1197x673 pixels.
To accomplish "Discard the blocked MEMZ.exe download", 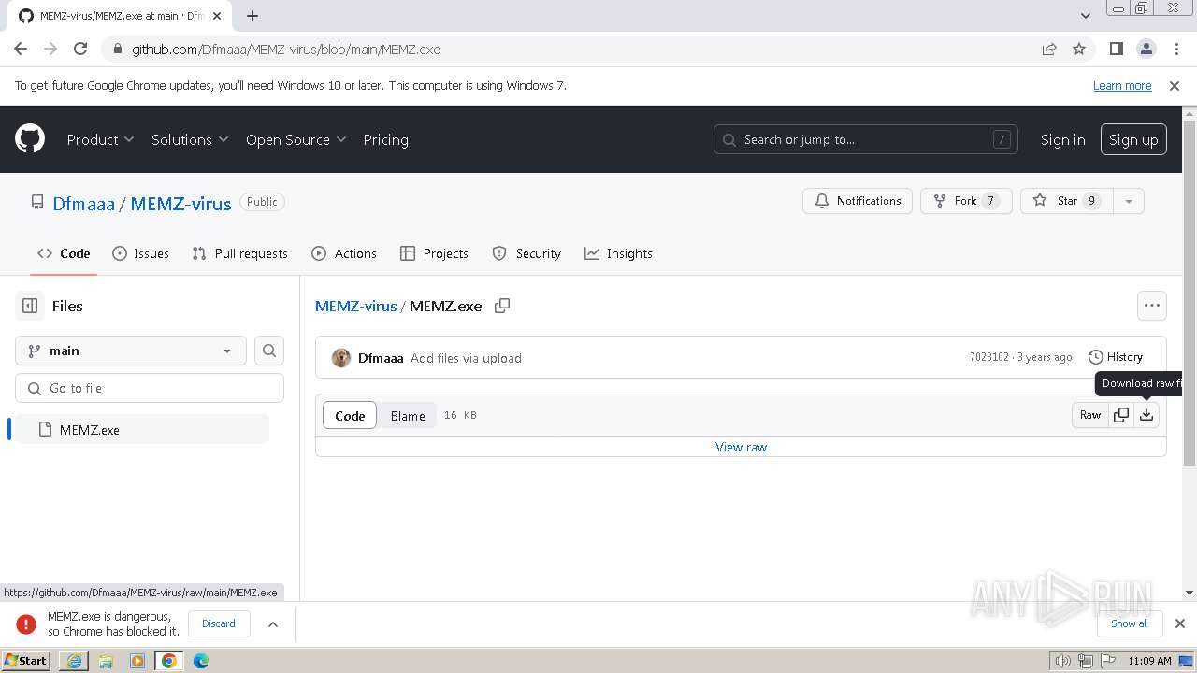I will (x=219, y=623).
